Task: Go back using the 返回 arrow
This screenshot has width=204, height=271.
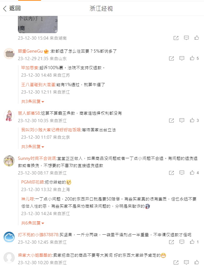Action: [12, 8]
